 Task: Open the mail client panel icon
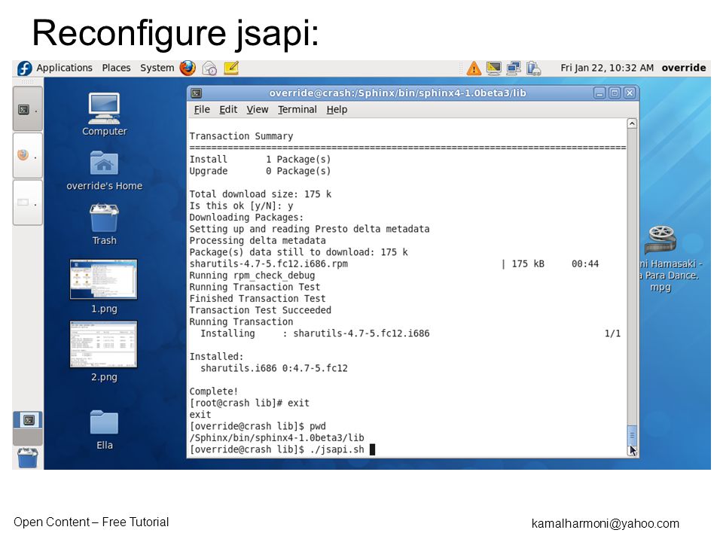tap(210, 69)
